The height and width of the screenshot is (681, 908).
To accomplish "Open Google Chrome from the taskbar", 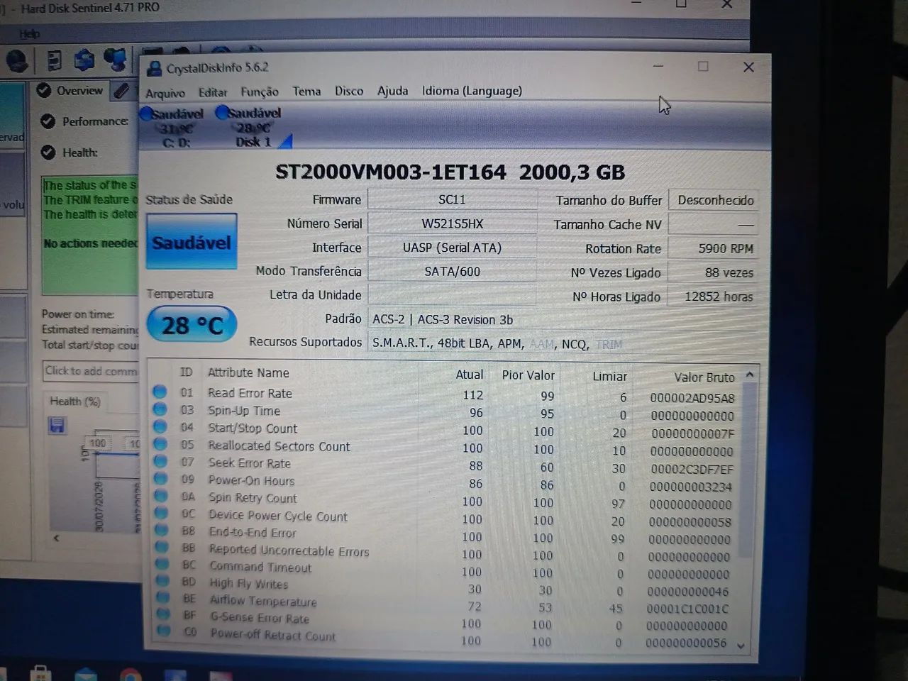I will pos(130,675).
